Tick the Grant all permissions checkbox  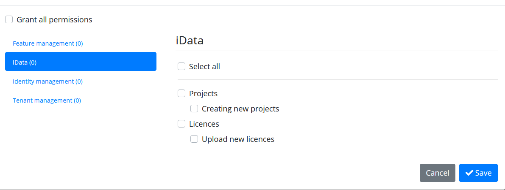point(9,19)
